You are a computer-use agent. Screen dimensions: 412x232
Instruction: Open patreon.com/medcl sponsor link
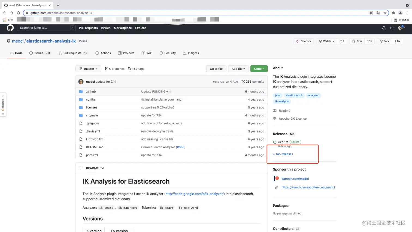(295, 179)
